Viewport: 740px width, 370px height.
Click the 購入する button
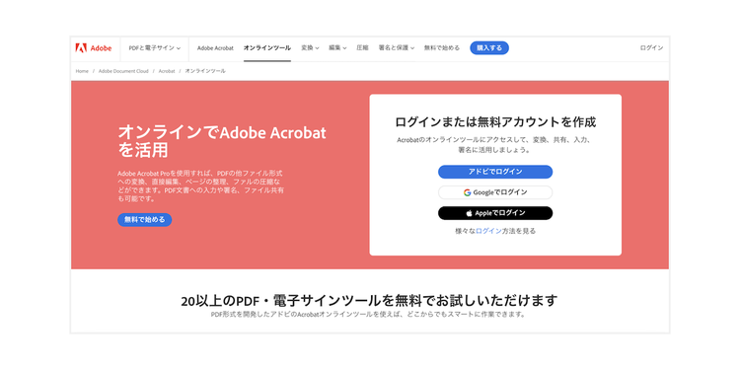click(x=489, y=48)
